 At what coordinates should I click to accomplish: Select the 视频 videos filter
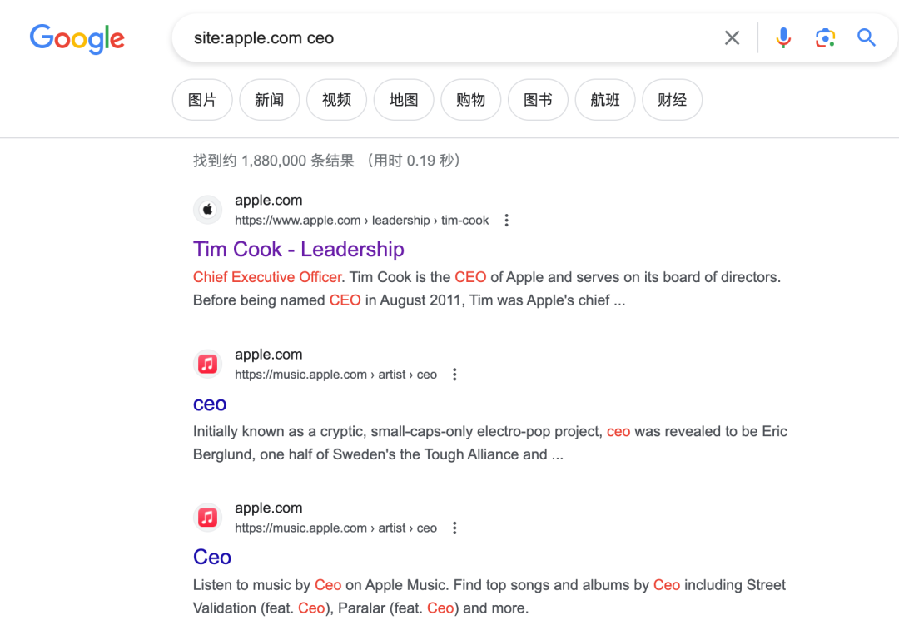(x=336, y=100)
